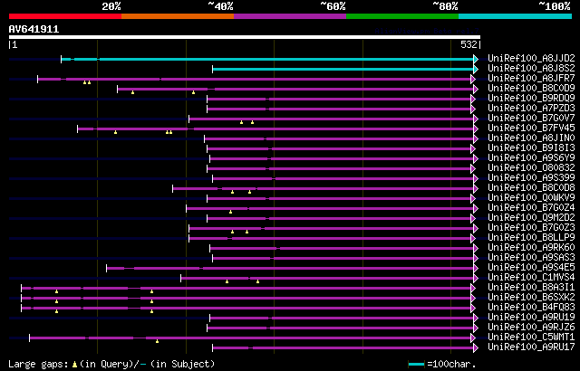Select the UniRef100_B7G0V7 label
580x371 pixels.
[x=531, y=118]
